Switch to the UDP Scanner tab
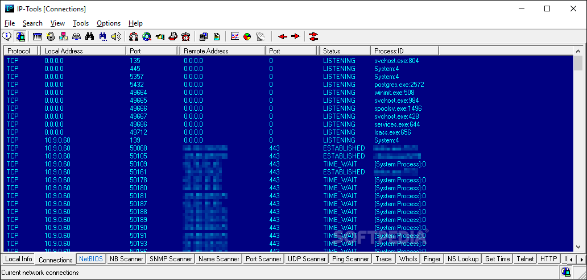 click(x=306, y=258)
